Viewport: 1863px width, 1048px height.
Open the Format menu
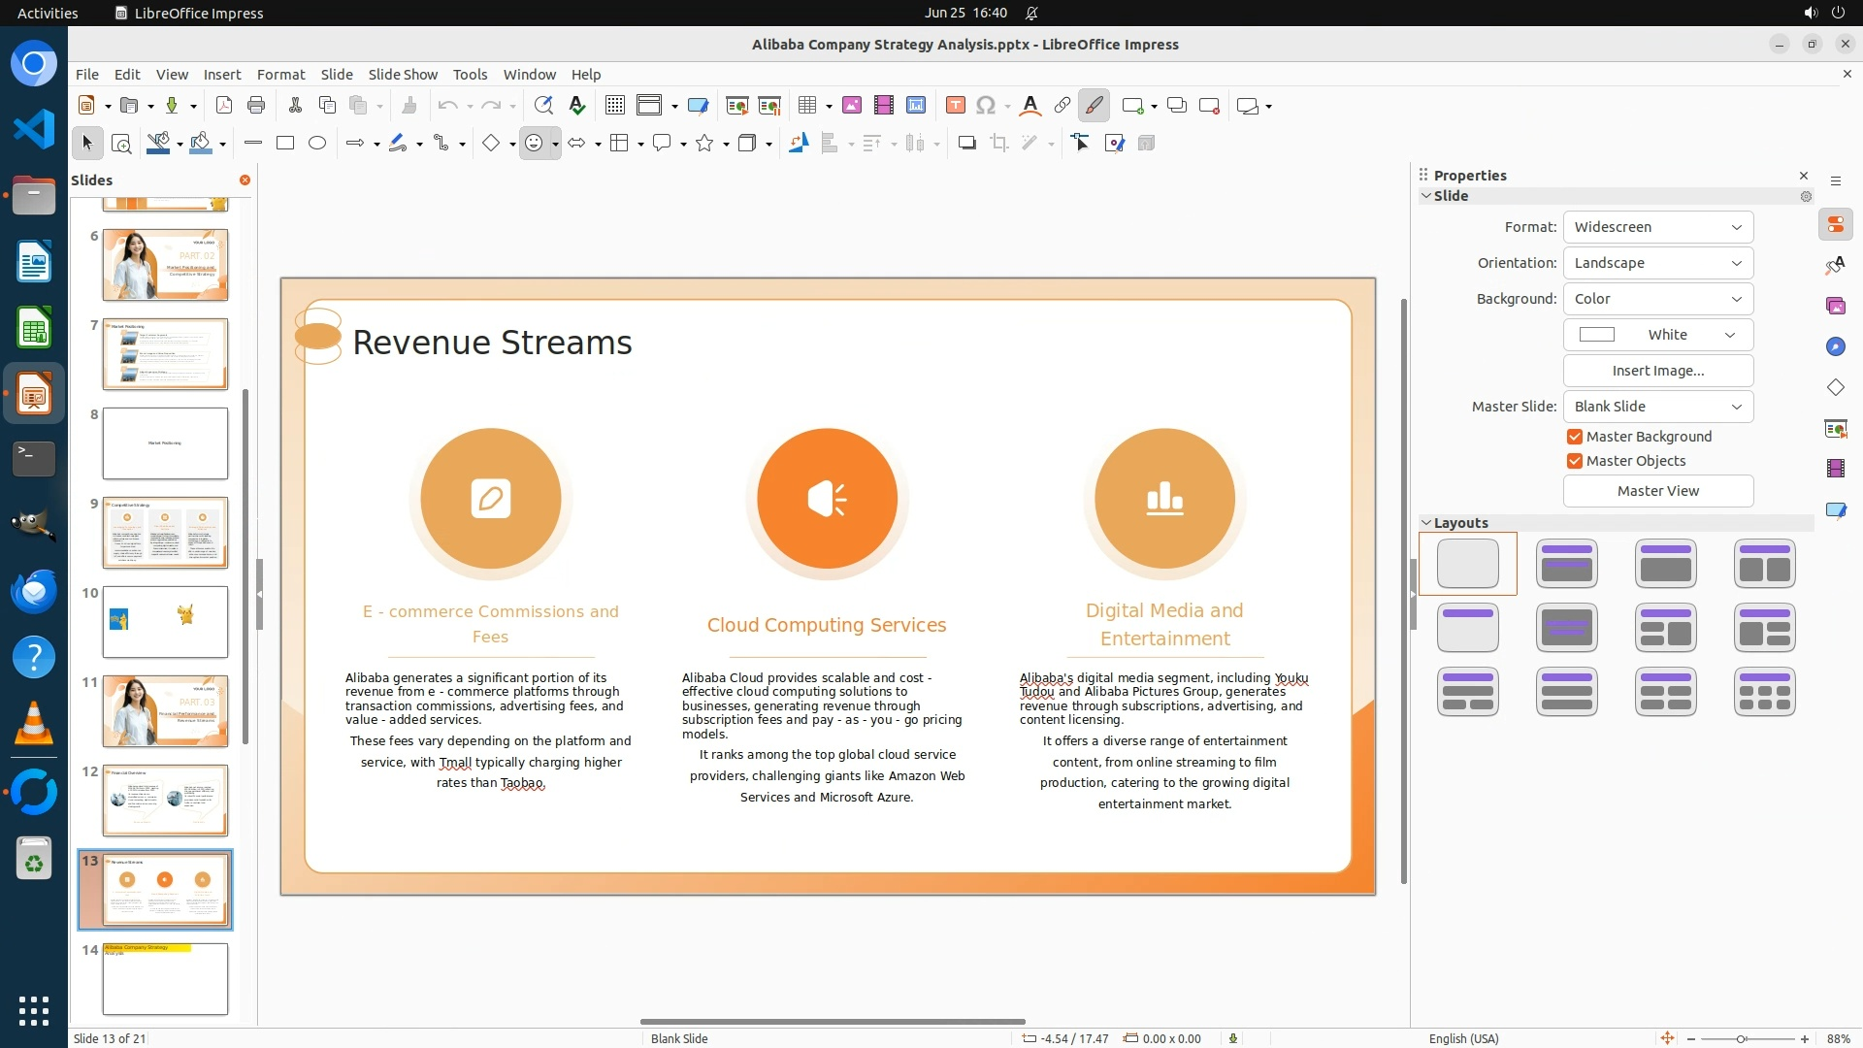pyautogui.click(x=280, y=75)
